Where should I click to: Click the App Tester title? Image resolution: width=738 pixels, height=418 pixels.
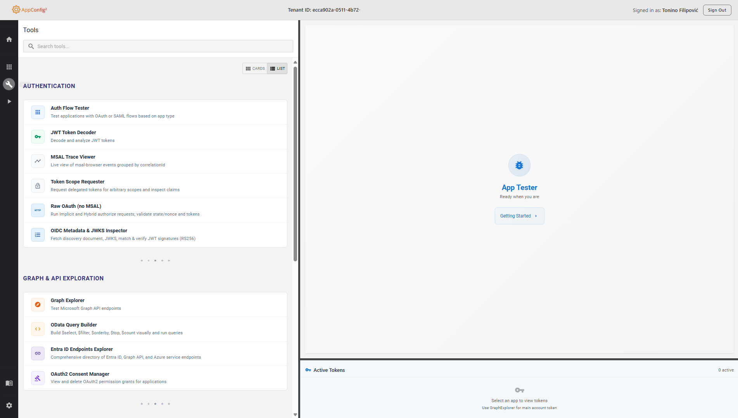coord(519,187)
